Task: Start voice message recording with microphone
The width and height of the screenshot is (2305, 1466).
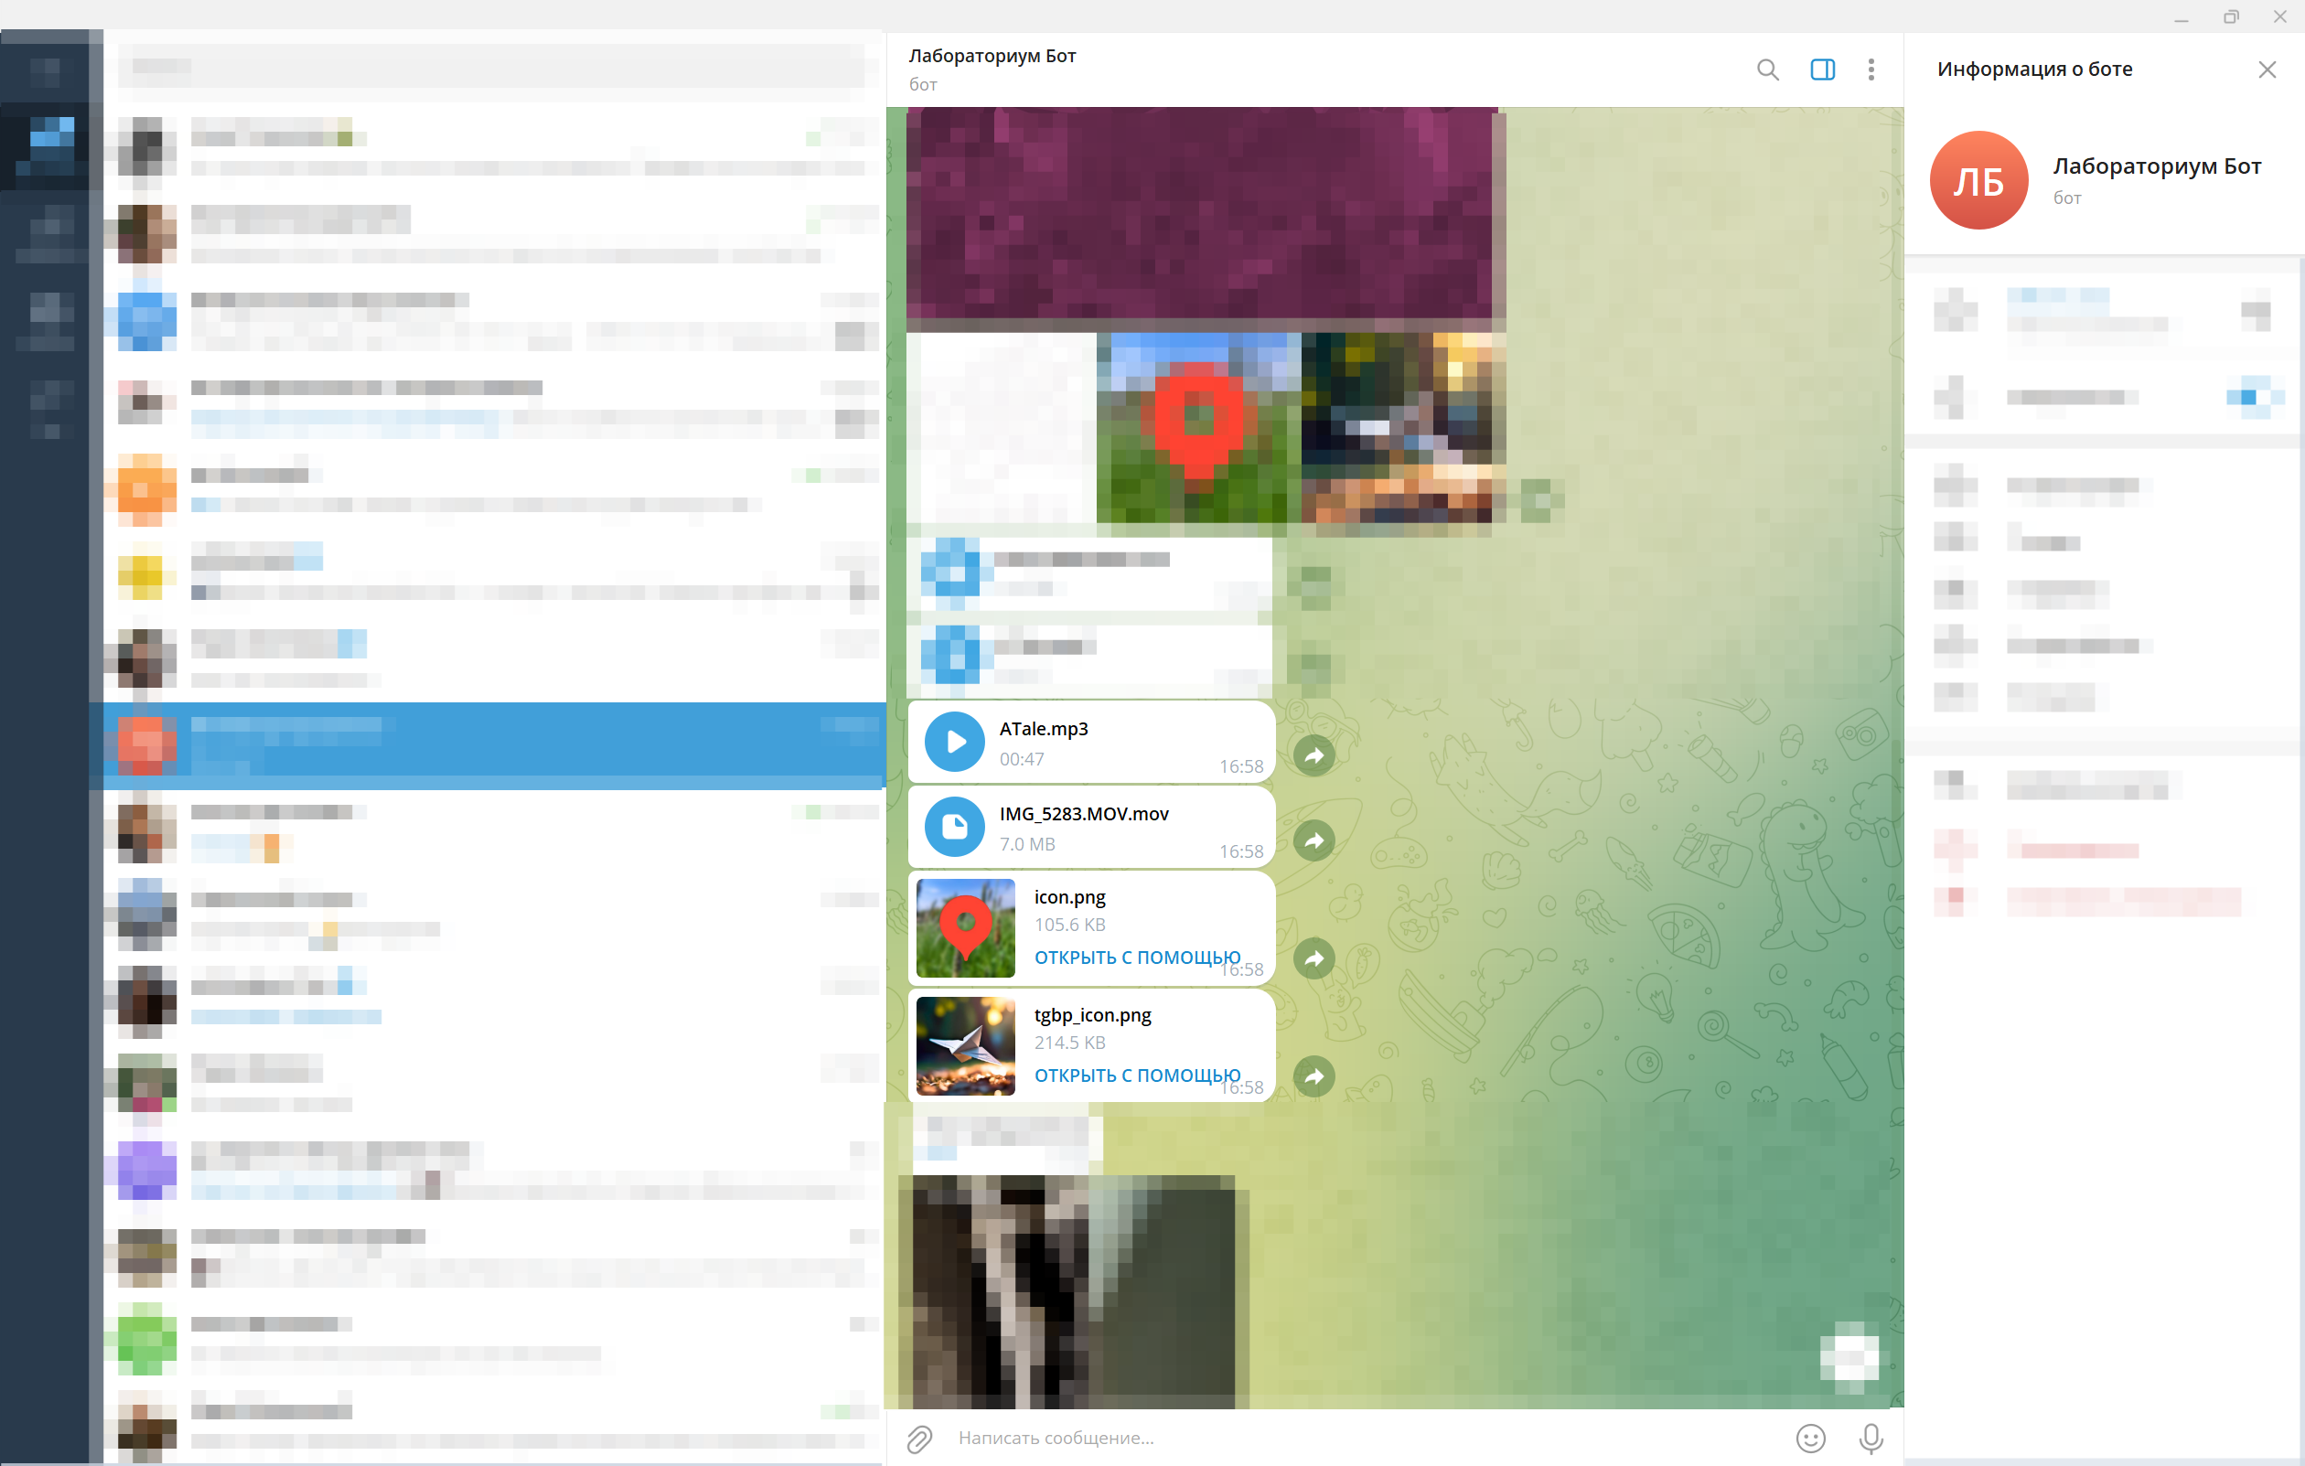Action: pos(1871,1439)
